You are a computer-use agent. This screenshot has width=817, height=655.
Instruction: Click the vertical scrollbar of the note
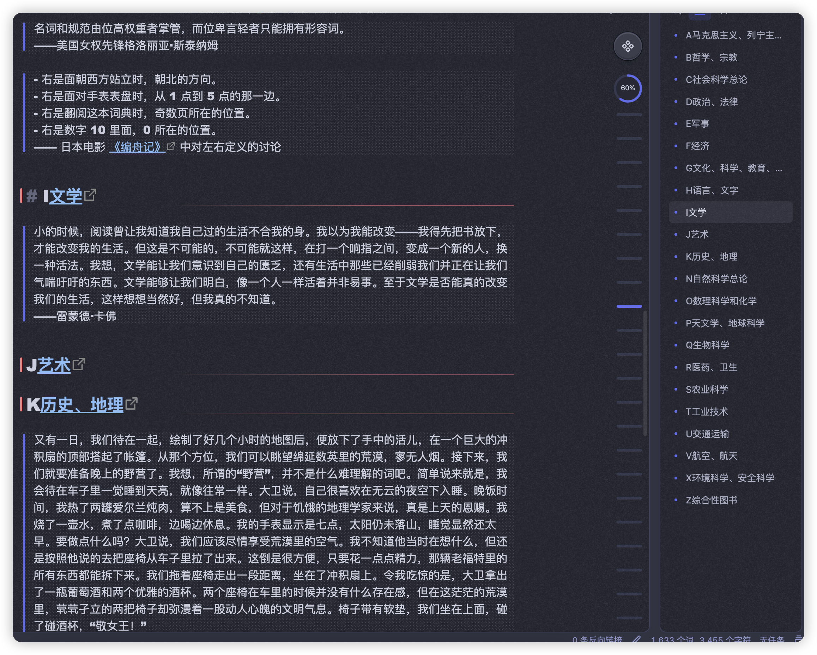coord(645,373)
